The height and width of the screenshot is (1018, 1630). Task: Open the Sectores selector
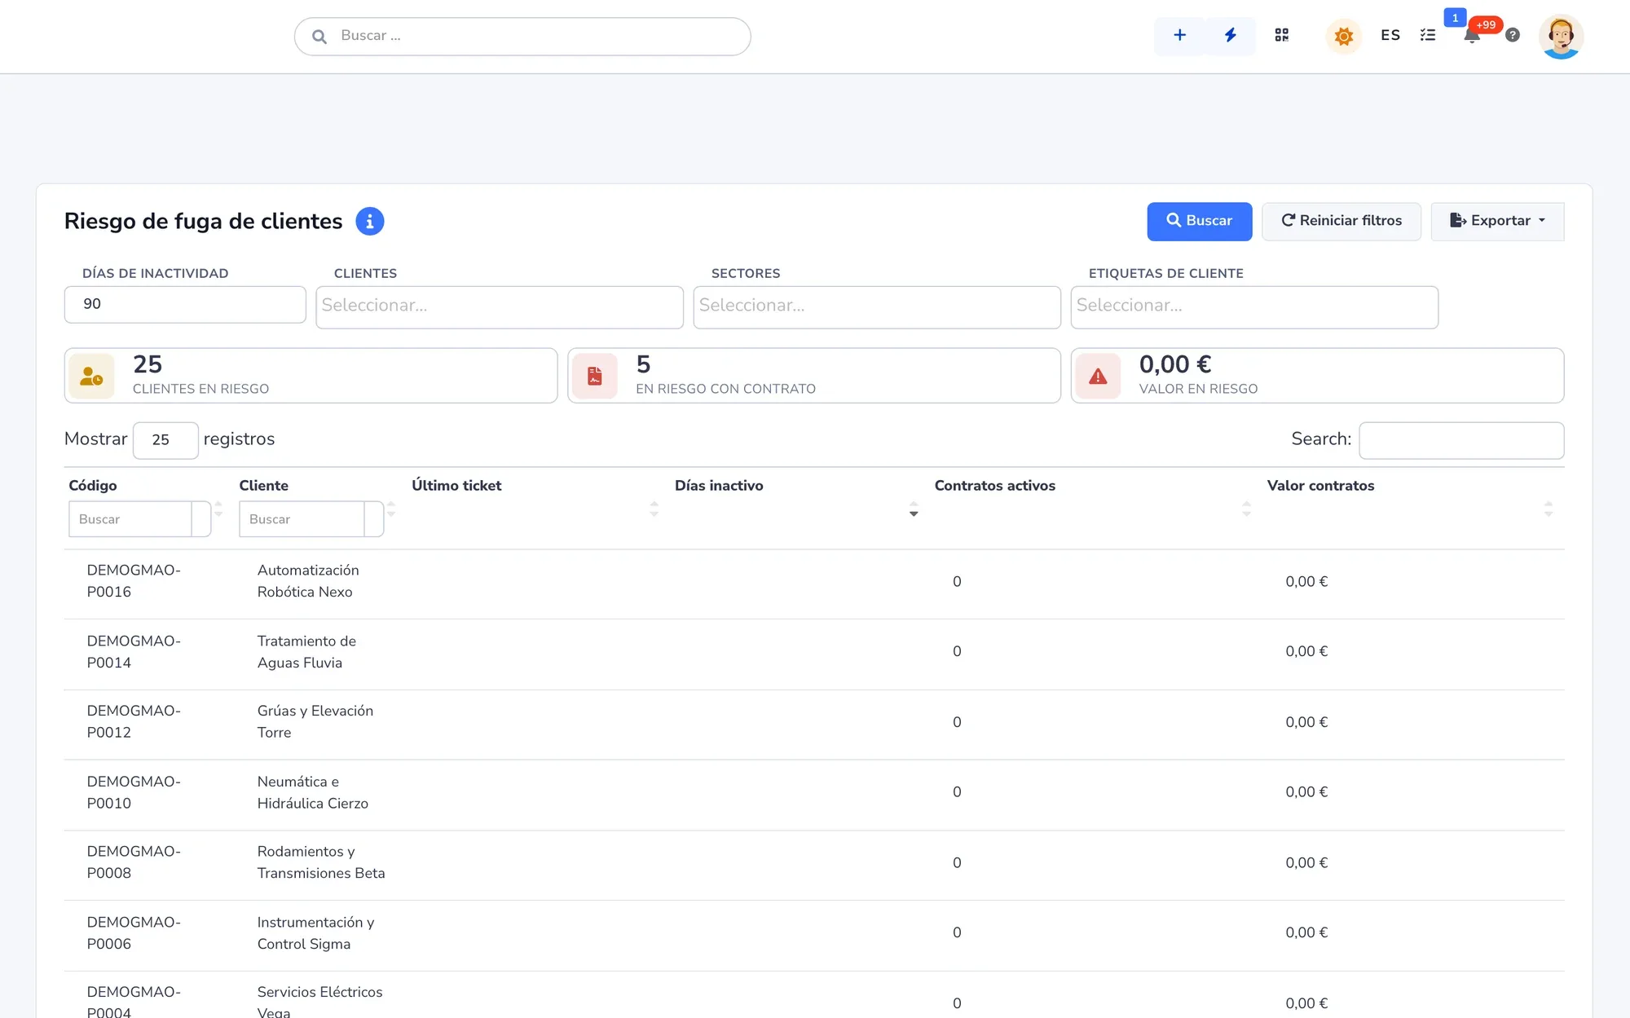[x=877, y=306]
